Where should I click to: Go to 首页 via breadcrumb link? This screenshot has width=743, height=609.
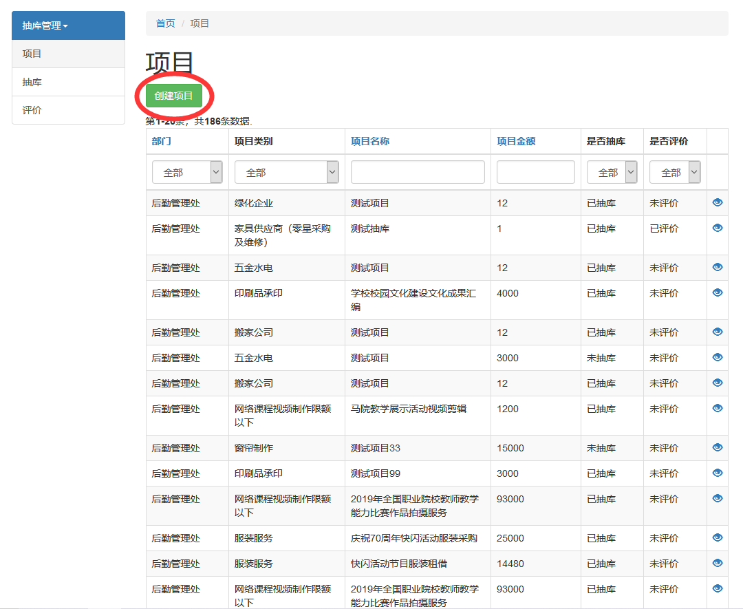(x=165, y=23)
